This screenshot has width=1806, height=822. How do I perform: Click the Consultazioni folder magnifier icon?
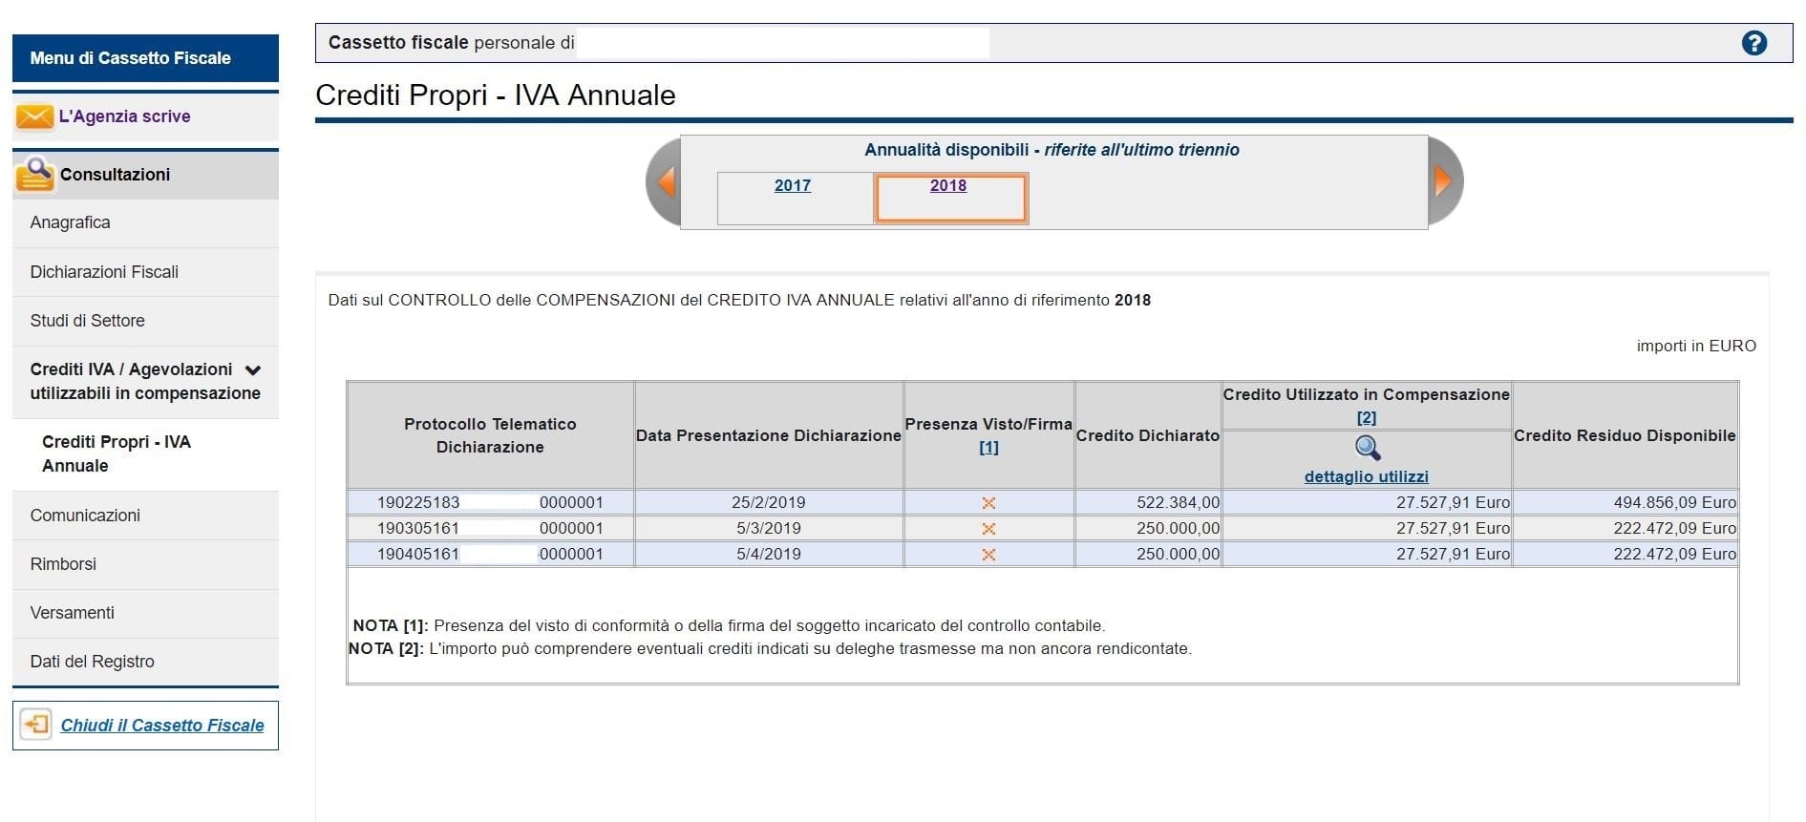point(34,174)
